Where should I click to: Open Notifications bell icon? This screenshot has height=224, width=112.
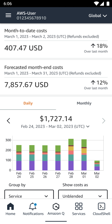tap(33, 206)
